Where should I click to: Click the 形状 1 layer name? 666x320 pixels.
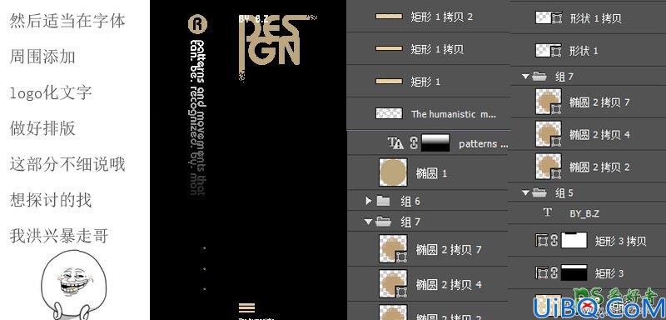(584, 51)
